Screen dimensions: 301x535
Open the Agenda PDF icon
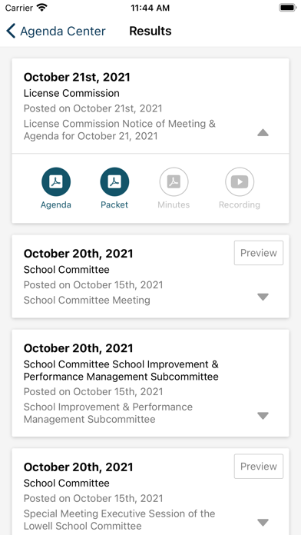click(x=56, y=182)
